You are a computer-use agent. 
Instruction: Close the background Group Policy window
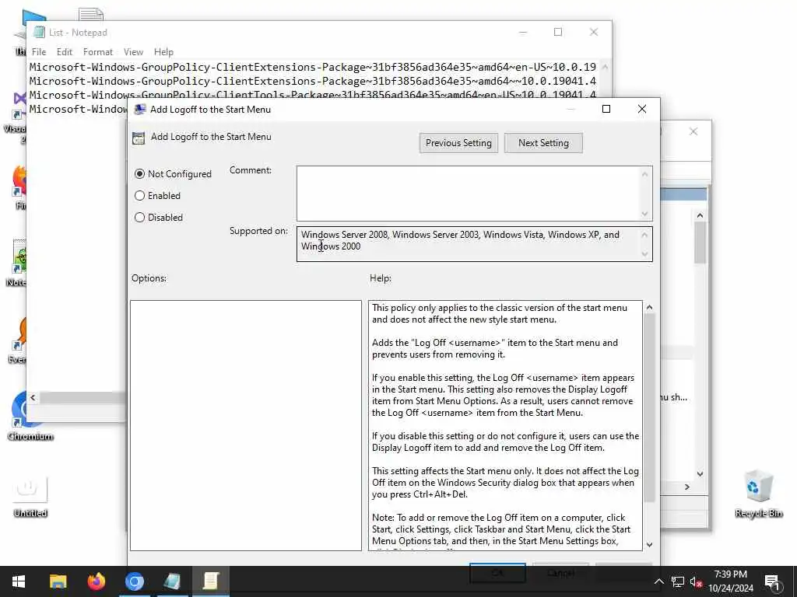coord(693,131)
